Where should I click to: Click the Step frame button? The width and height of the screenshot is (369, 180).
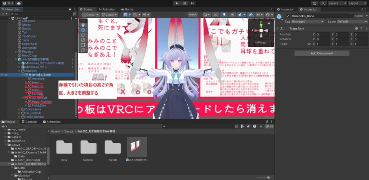click(192, 3)
